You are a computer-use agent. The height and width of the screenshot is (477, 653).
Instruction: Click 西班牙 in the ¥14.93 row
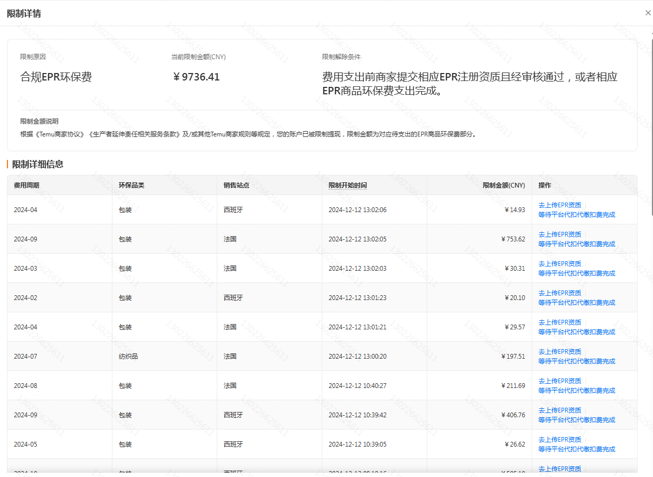[233, 210]
